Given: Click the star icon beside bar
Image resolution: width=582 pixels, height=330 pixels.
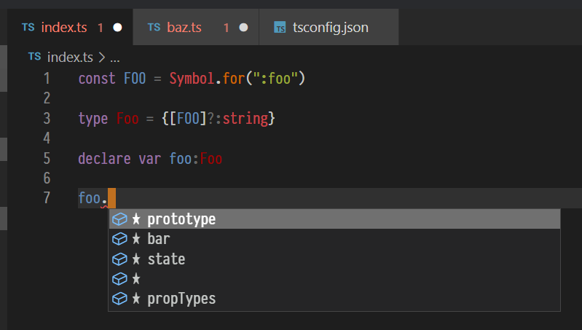Looking at the screenshot, I should coord(136,238).
